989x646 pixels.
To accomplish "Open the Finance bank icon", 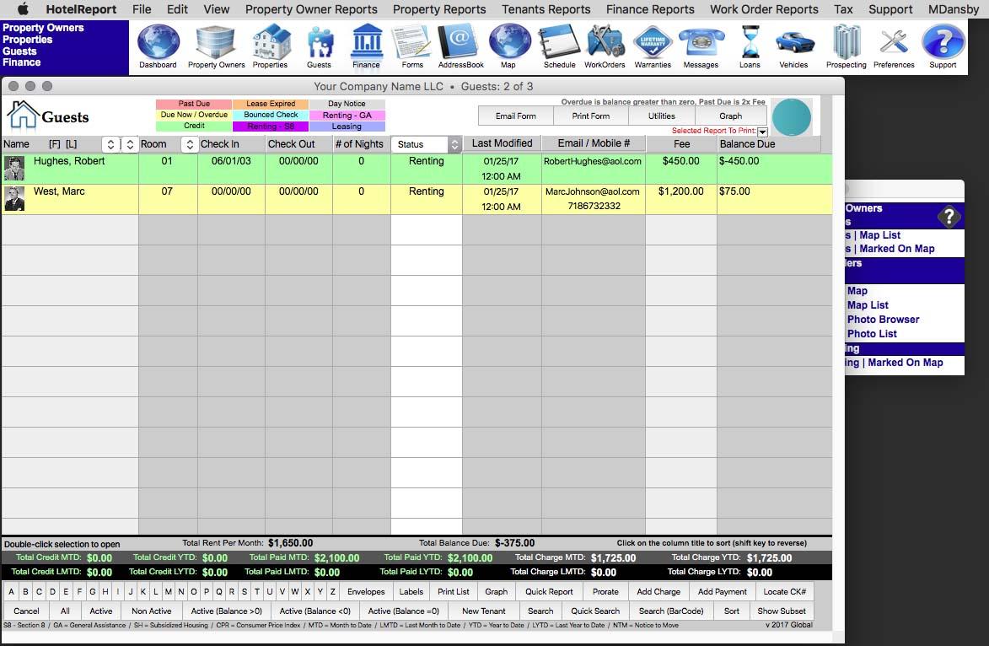I will tap(367, 41).
